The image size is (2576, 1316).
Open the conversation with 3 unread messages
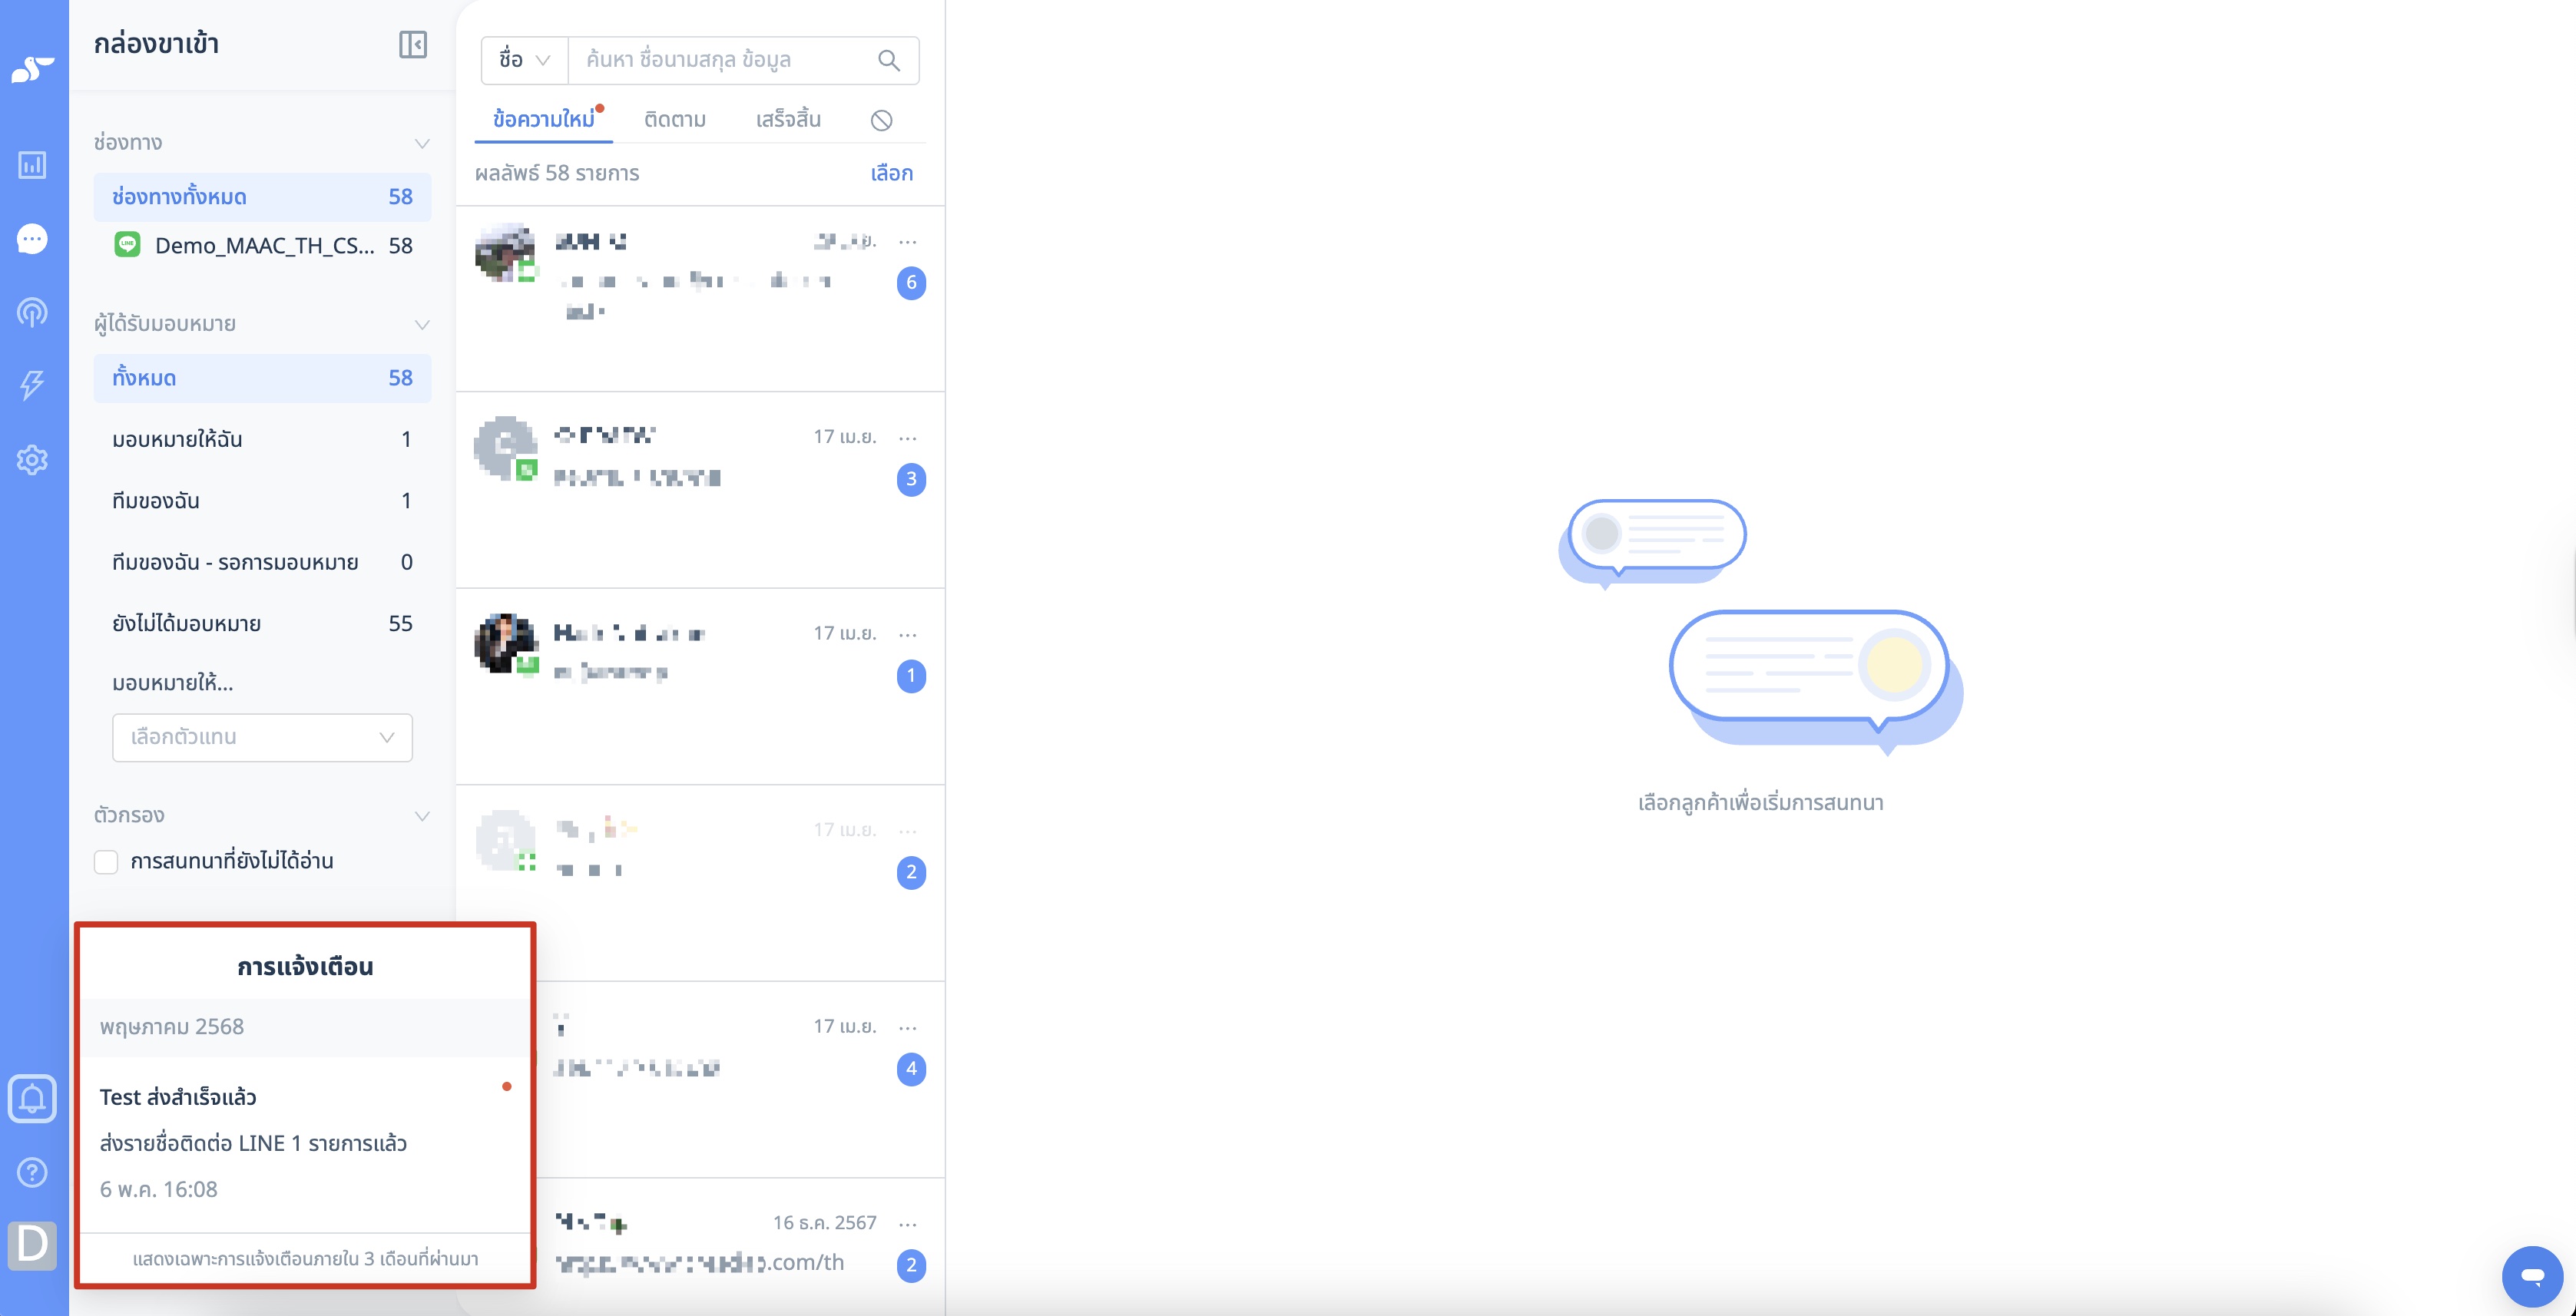pos(700,489)
